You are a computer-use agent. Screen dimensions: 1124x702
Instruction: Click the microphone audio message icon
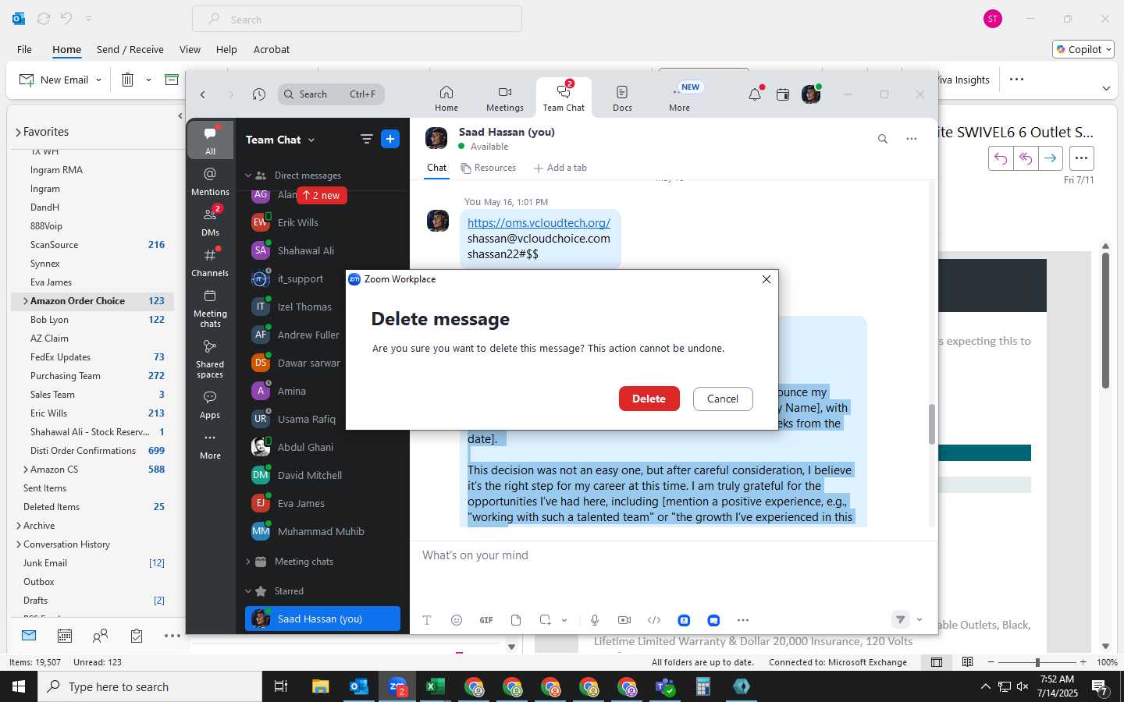[x=595, y=620]
